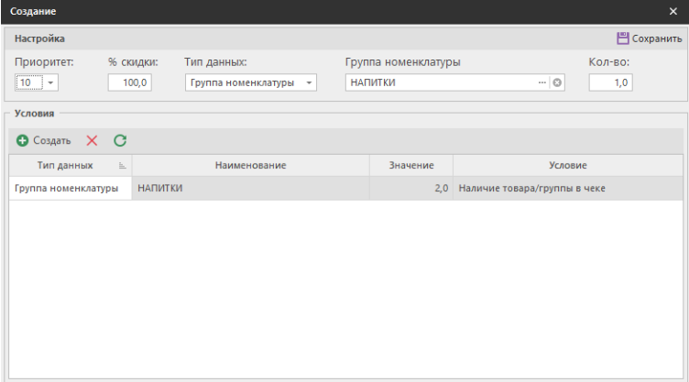Click the sort indicator in Тип данных header

[123, 166]
